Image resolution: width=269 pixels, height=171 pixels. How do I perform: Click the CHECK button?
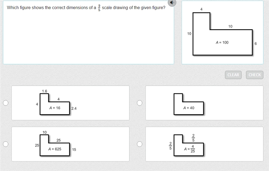click(x=255, y=75)
